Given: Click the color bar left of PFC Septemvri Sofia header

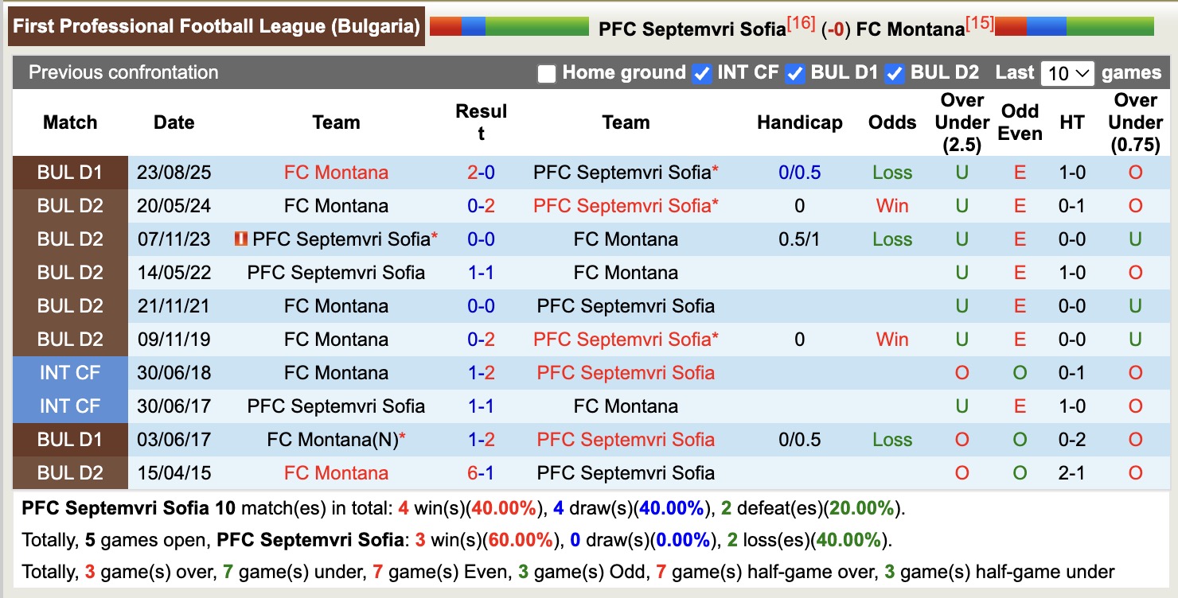Looking at the screenshot, I should coord(509,26).
